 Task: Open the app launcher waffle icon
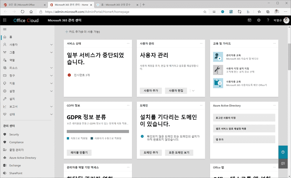[x=5, y=20]
